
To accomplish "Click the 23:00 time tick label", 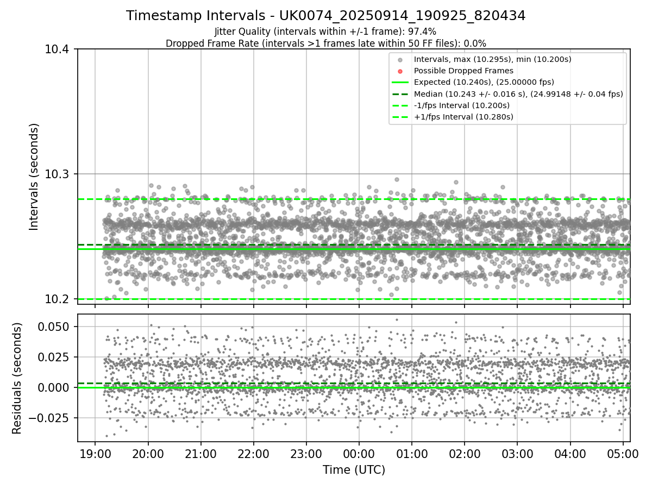I will (x=306, y=454).
